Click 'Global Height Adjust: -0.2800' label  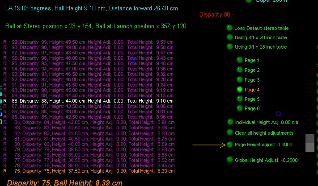coord(266,160)
